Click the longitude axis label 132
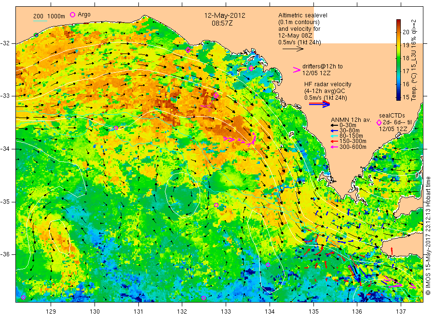 point(182,312)
